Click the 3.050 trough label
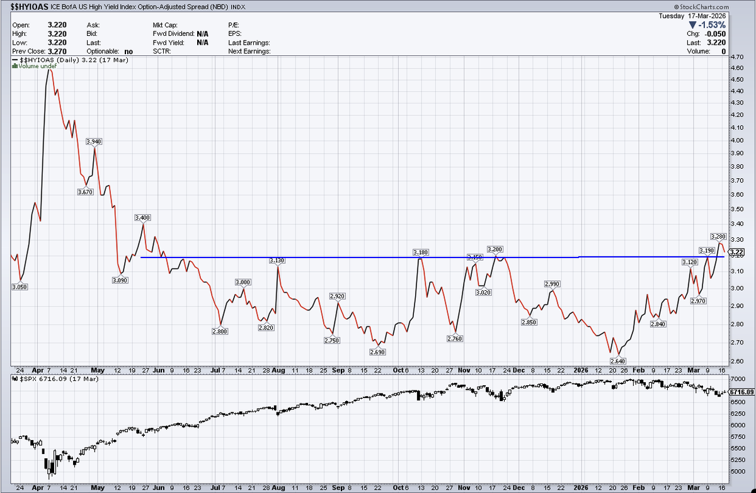Image resolution: width=756 pixels, height=493 pixels. (20, 286)
